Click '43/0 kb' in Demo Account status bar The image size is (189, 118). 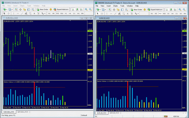(x=176, y=116)
